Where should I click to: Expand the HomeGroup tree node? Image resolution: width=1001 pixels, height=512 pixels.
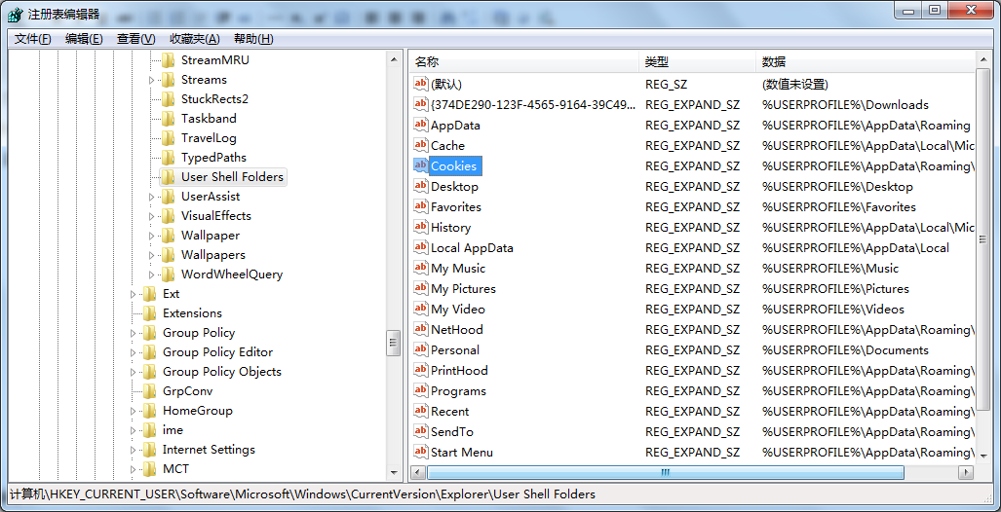coord(133,412)
